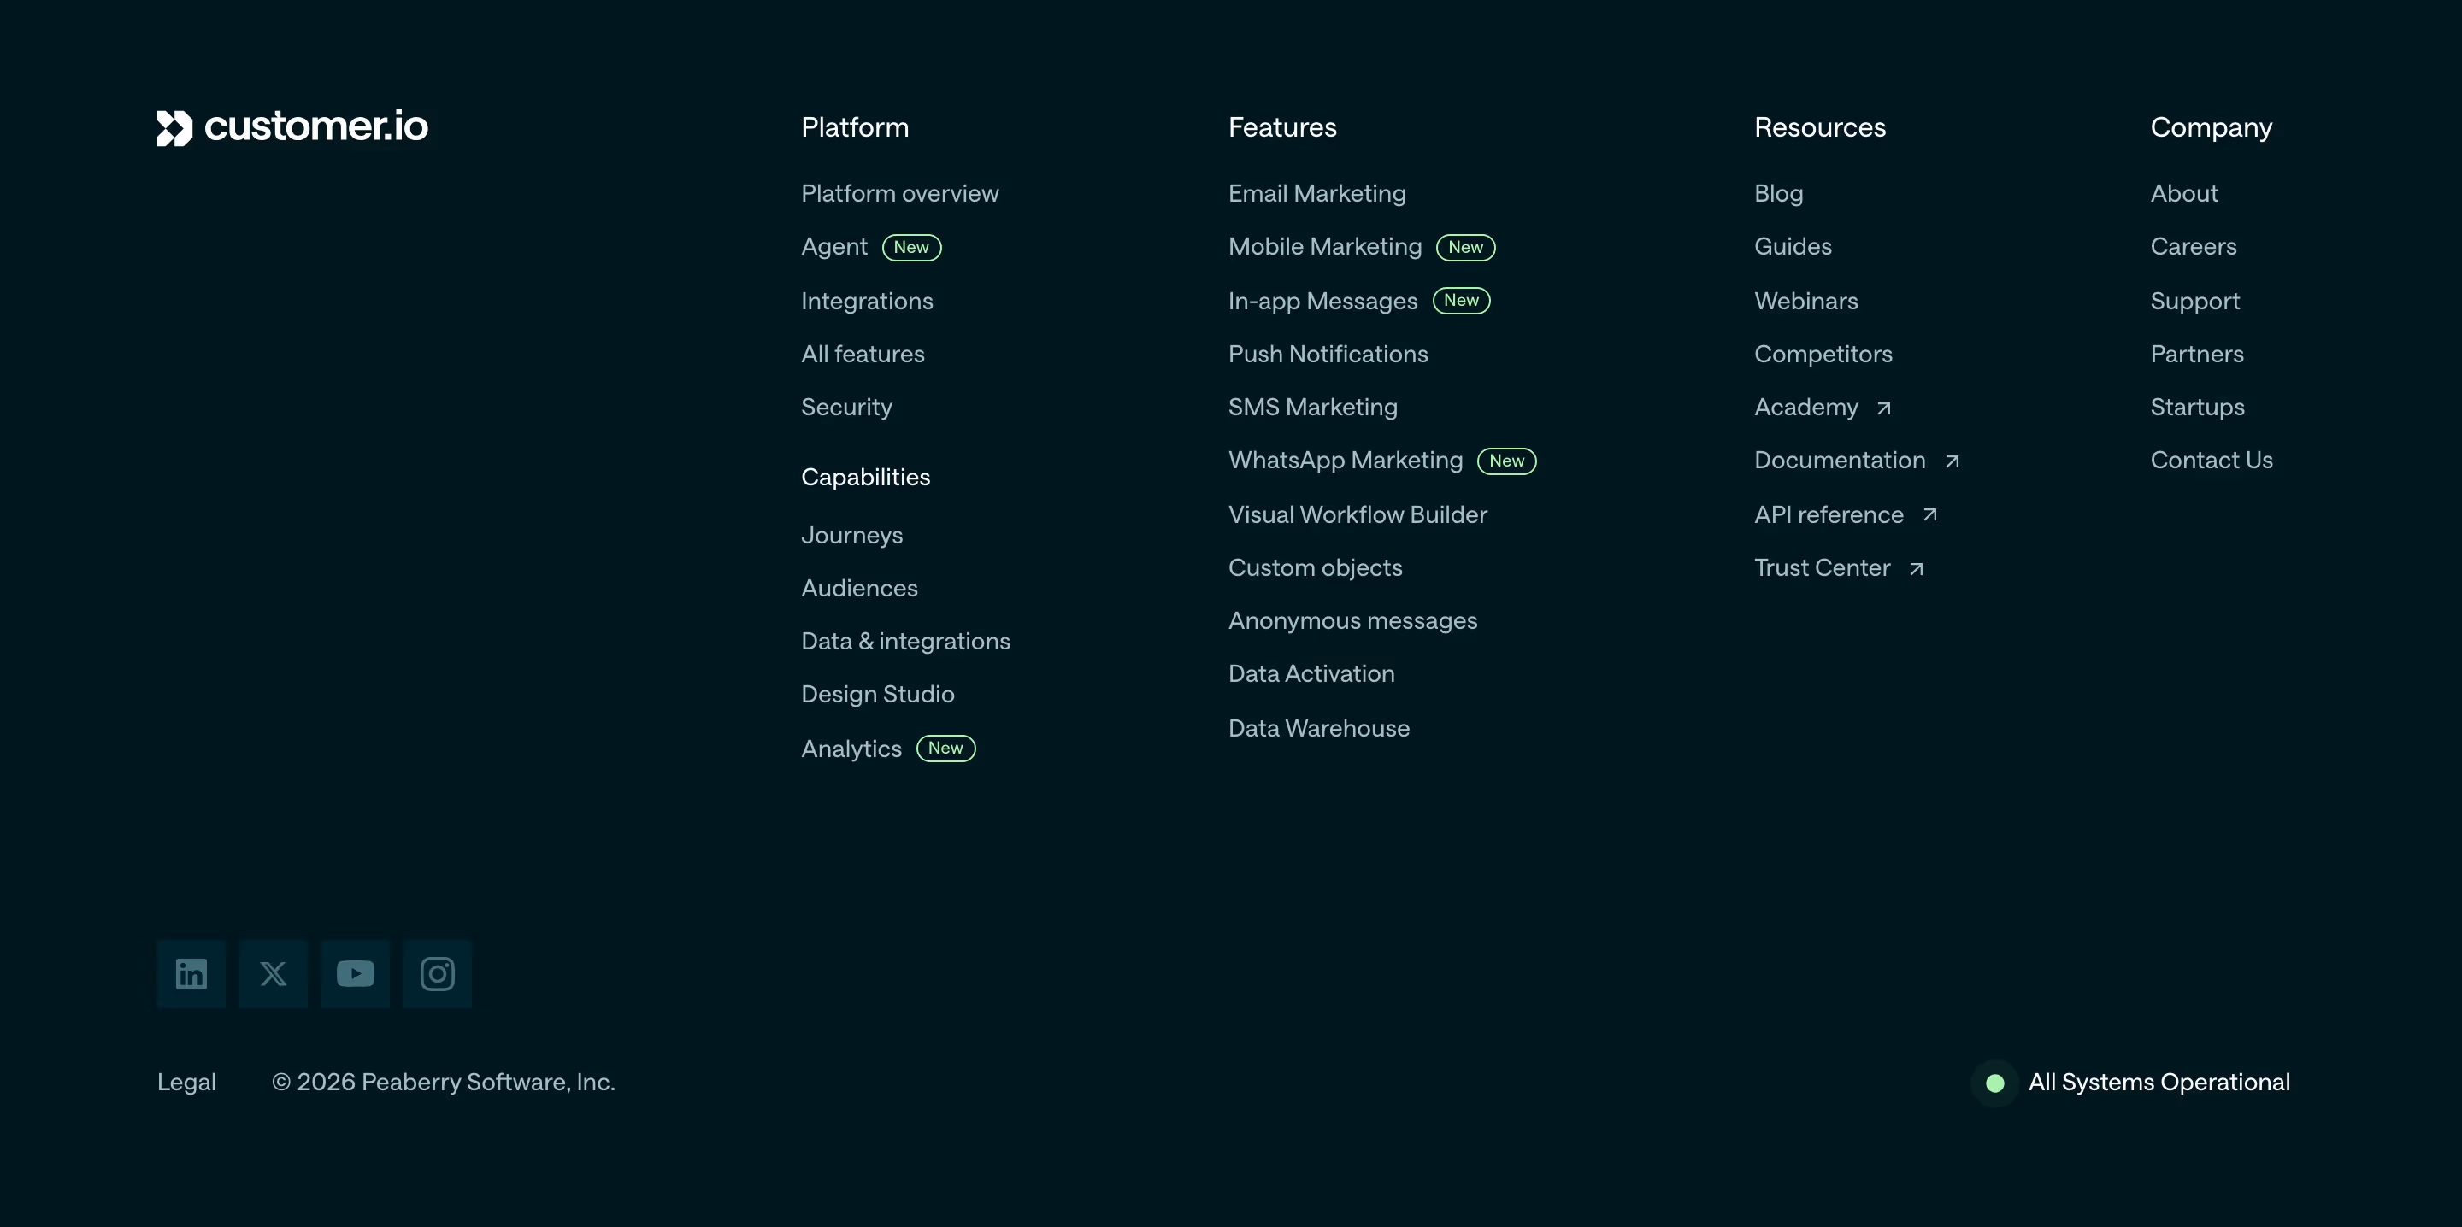Image resolution: width=2462 pixels, height=1227 pixels.
Task: Open the SMS Marketing link
Action: click(1312, 407)
